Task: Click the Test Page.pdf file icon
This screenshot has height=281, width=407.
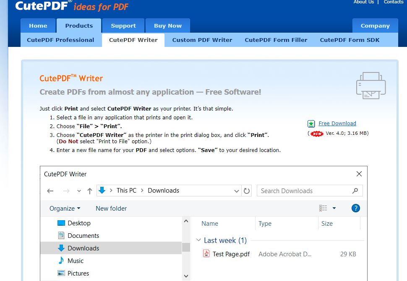Action: click(x=206, y=253)
